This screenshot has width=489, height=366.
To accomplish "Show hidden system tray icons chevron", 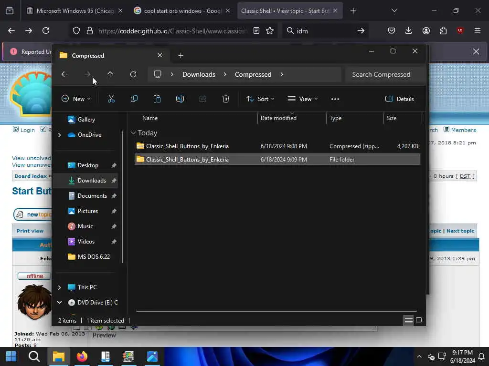I will pyautogui.click(x=419, y=356).
